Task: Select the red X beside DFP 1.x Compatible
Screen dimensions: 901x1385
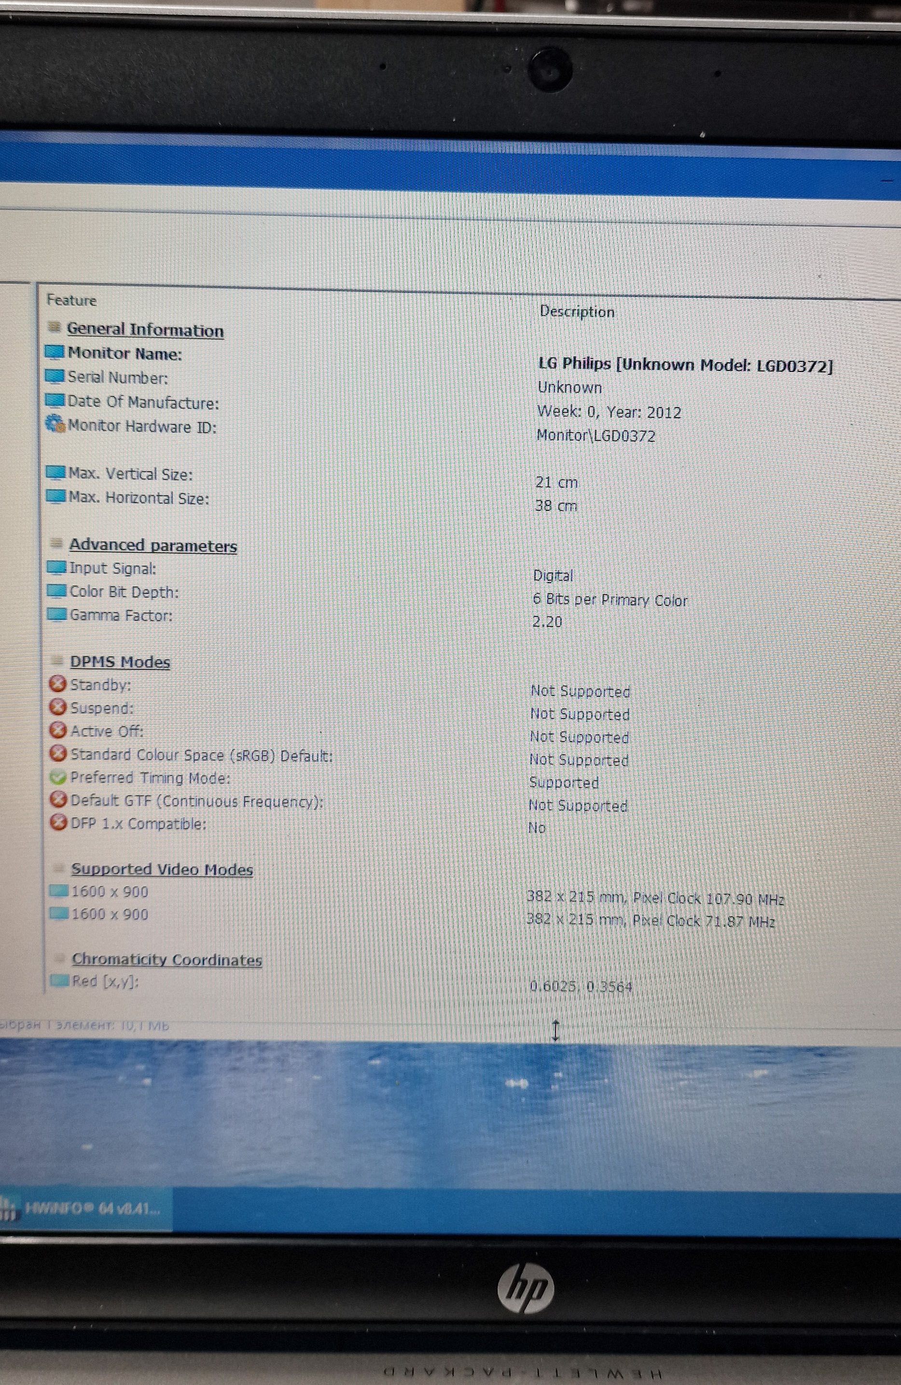Action: [x=59, y=823]
